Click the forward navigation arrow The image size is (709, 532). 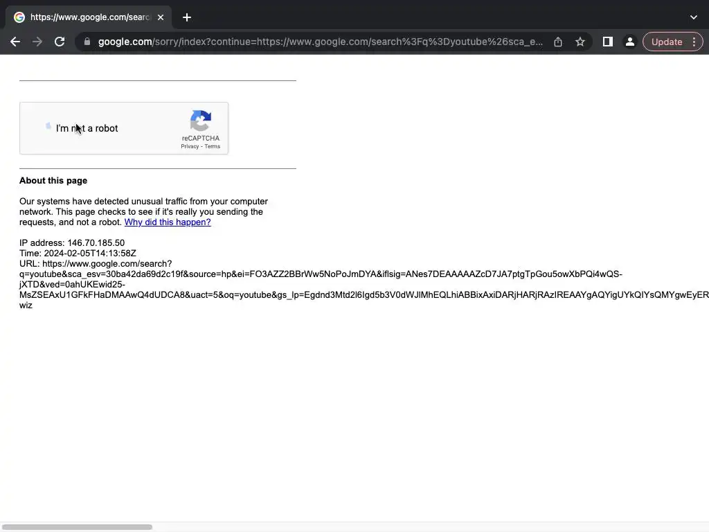point(37,42)
